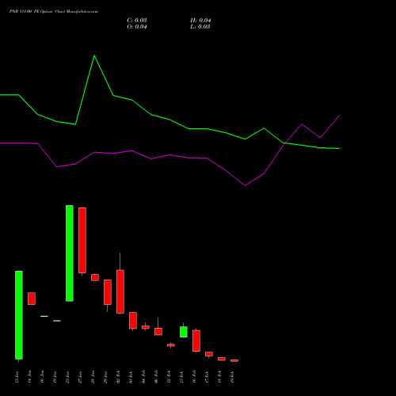Viewport: 396px width, 396px height.
Task: Click the '23 Jan' date axis label
Action: click(68, 377)
